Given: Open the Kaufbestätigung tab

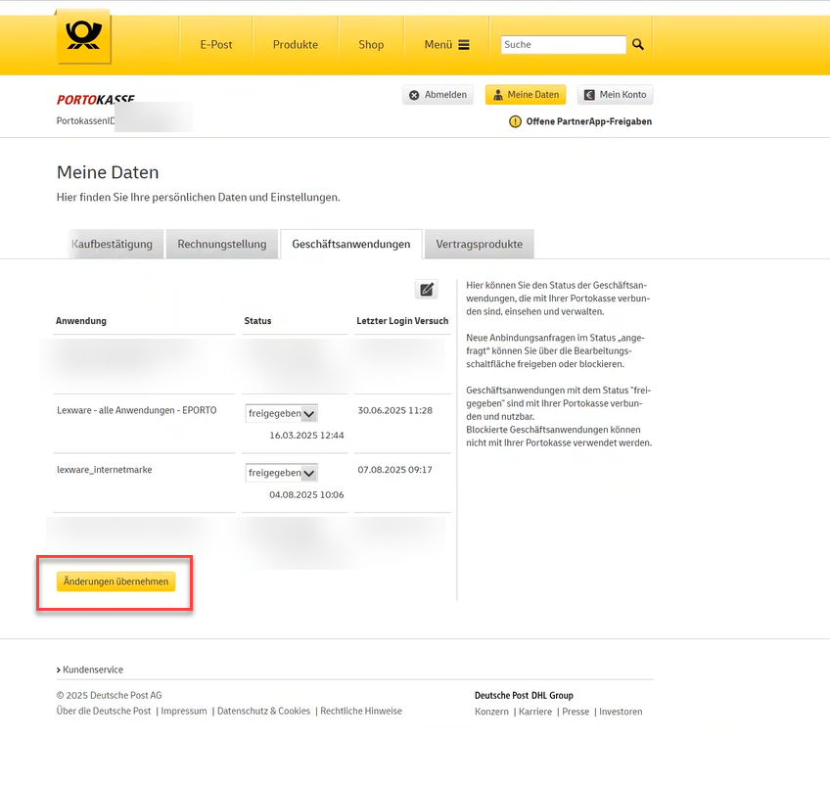Looking at the screenshot, I should click(112, 244).
